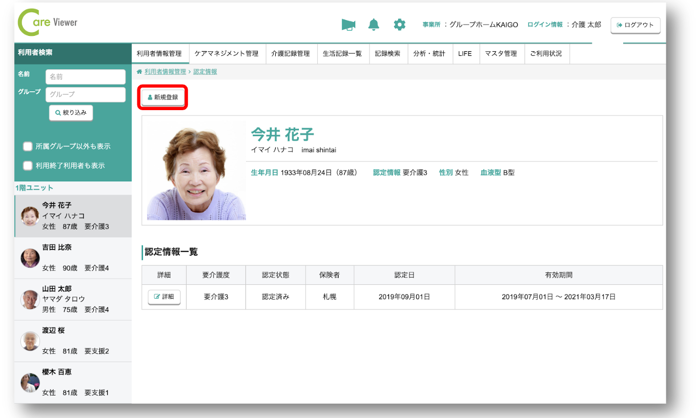697x418 pixels.
Task: Click the 詳細 button in the table row
Action: click(x=164, y=297)
